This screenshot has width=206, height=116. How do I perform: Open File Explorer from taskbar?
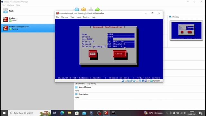tap(70, 113)
